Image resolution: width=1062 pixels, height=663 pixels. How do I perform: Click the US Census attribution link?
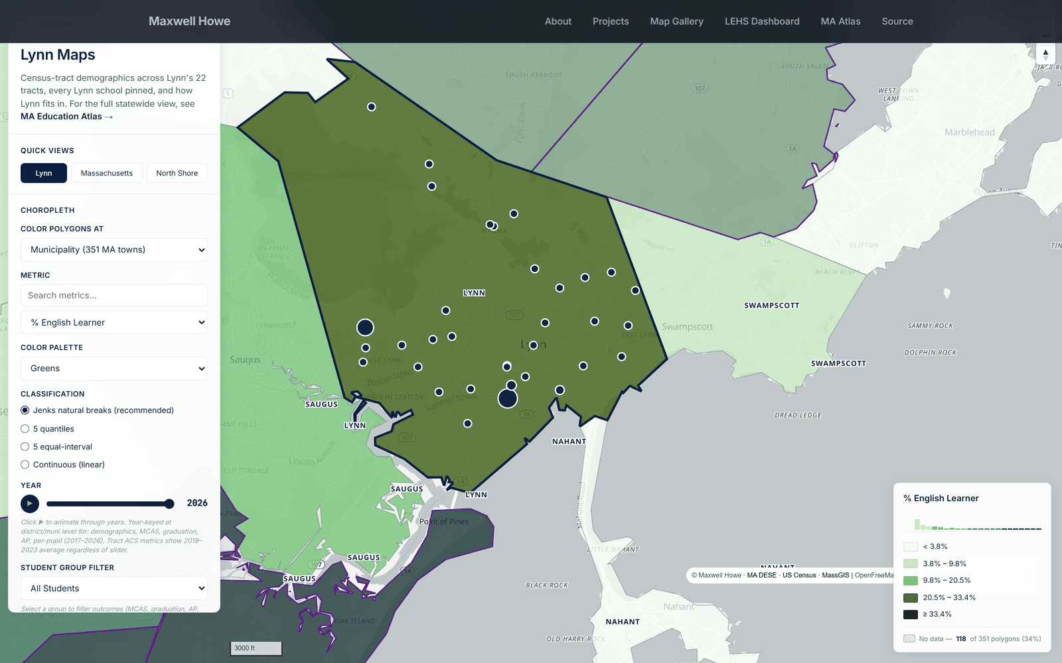pyautogui.click(x=799, y=575)
